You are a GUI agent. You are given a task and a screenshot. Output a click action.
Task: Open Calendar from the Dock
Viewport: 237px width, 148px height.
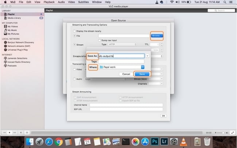pyautogui.click(x=88, y=142)
